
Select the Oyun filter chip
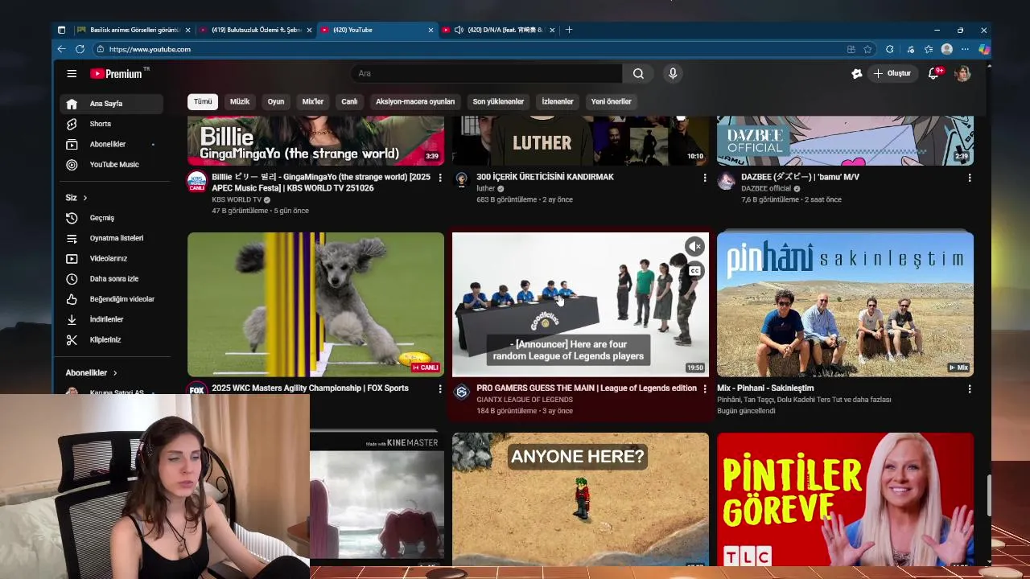click(276, 101)
